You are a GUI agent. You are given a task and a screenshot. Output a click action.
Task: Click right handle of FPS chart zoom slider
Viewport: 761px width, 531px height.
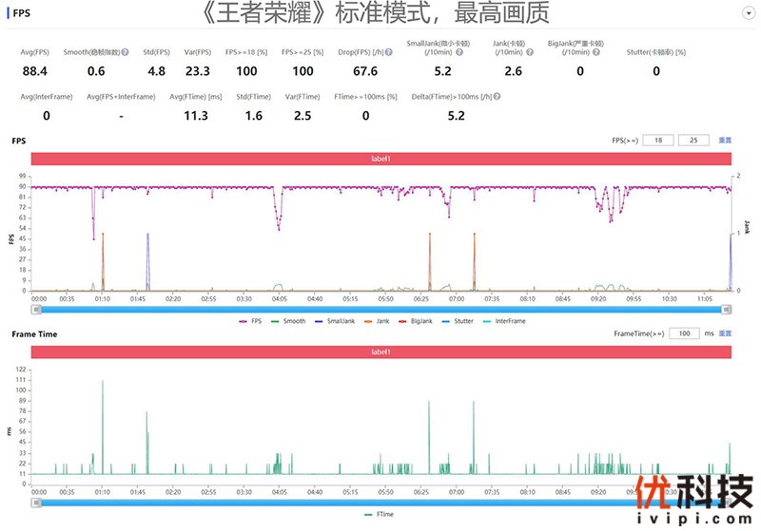(727, 309)
